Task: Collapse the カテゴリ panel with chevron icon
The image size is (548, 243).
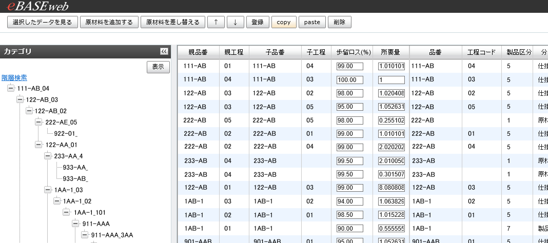Action: [164, 51]
